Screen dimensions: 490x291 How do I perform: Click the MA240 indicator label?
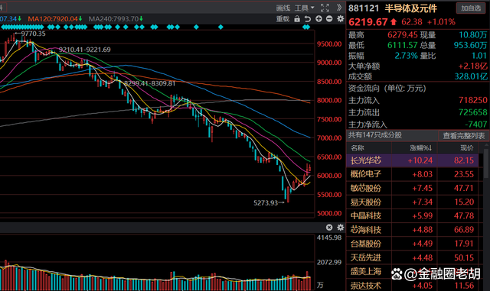(x=116, y=19)
